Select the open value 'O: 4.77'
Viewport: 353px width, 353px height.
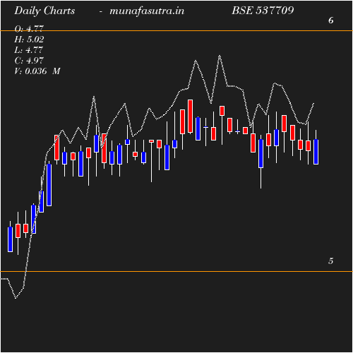point(29,29)
